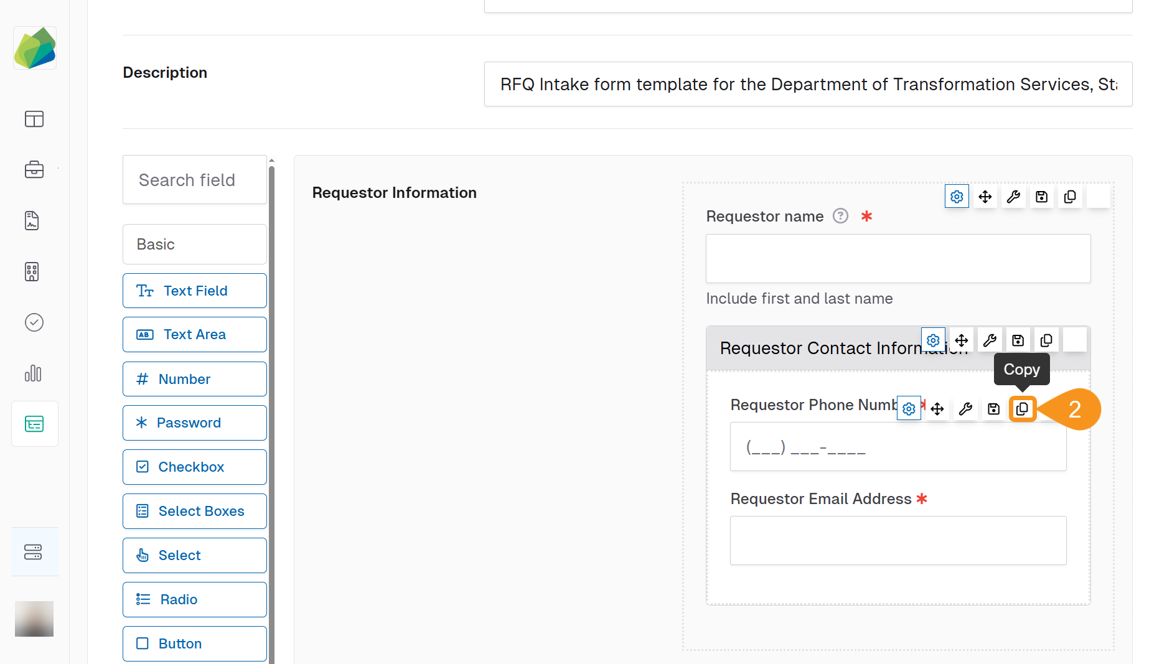
Task: Click wrench icon on Requestor Contact Information panel
Action: 989,340
